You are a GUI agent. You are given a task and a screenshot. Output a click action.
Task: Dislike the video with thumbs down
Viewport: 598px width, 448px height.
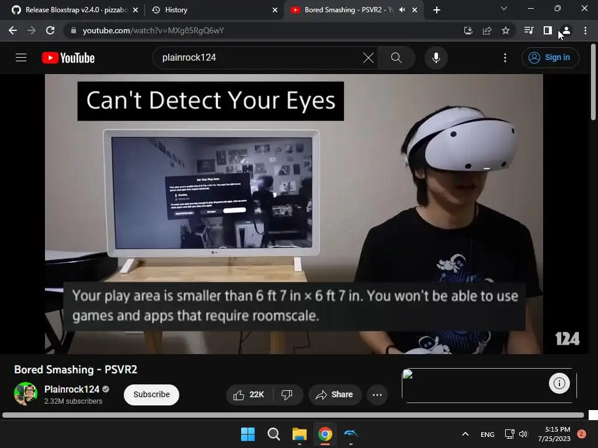click(287, 395)
